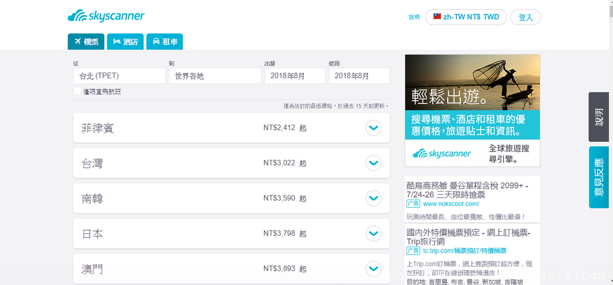
Task: Click the Skyscanner logo
Action: pos(106,16)
